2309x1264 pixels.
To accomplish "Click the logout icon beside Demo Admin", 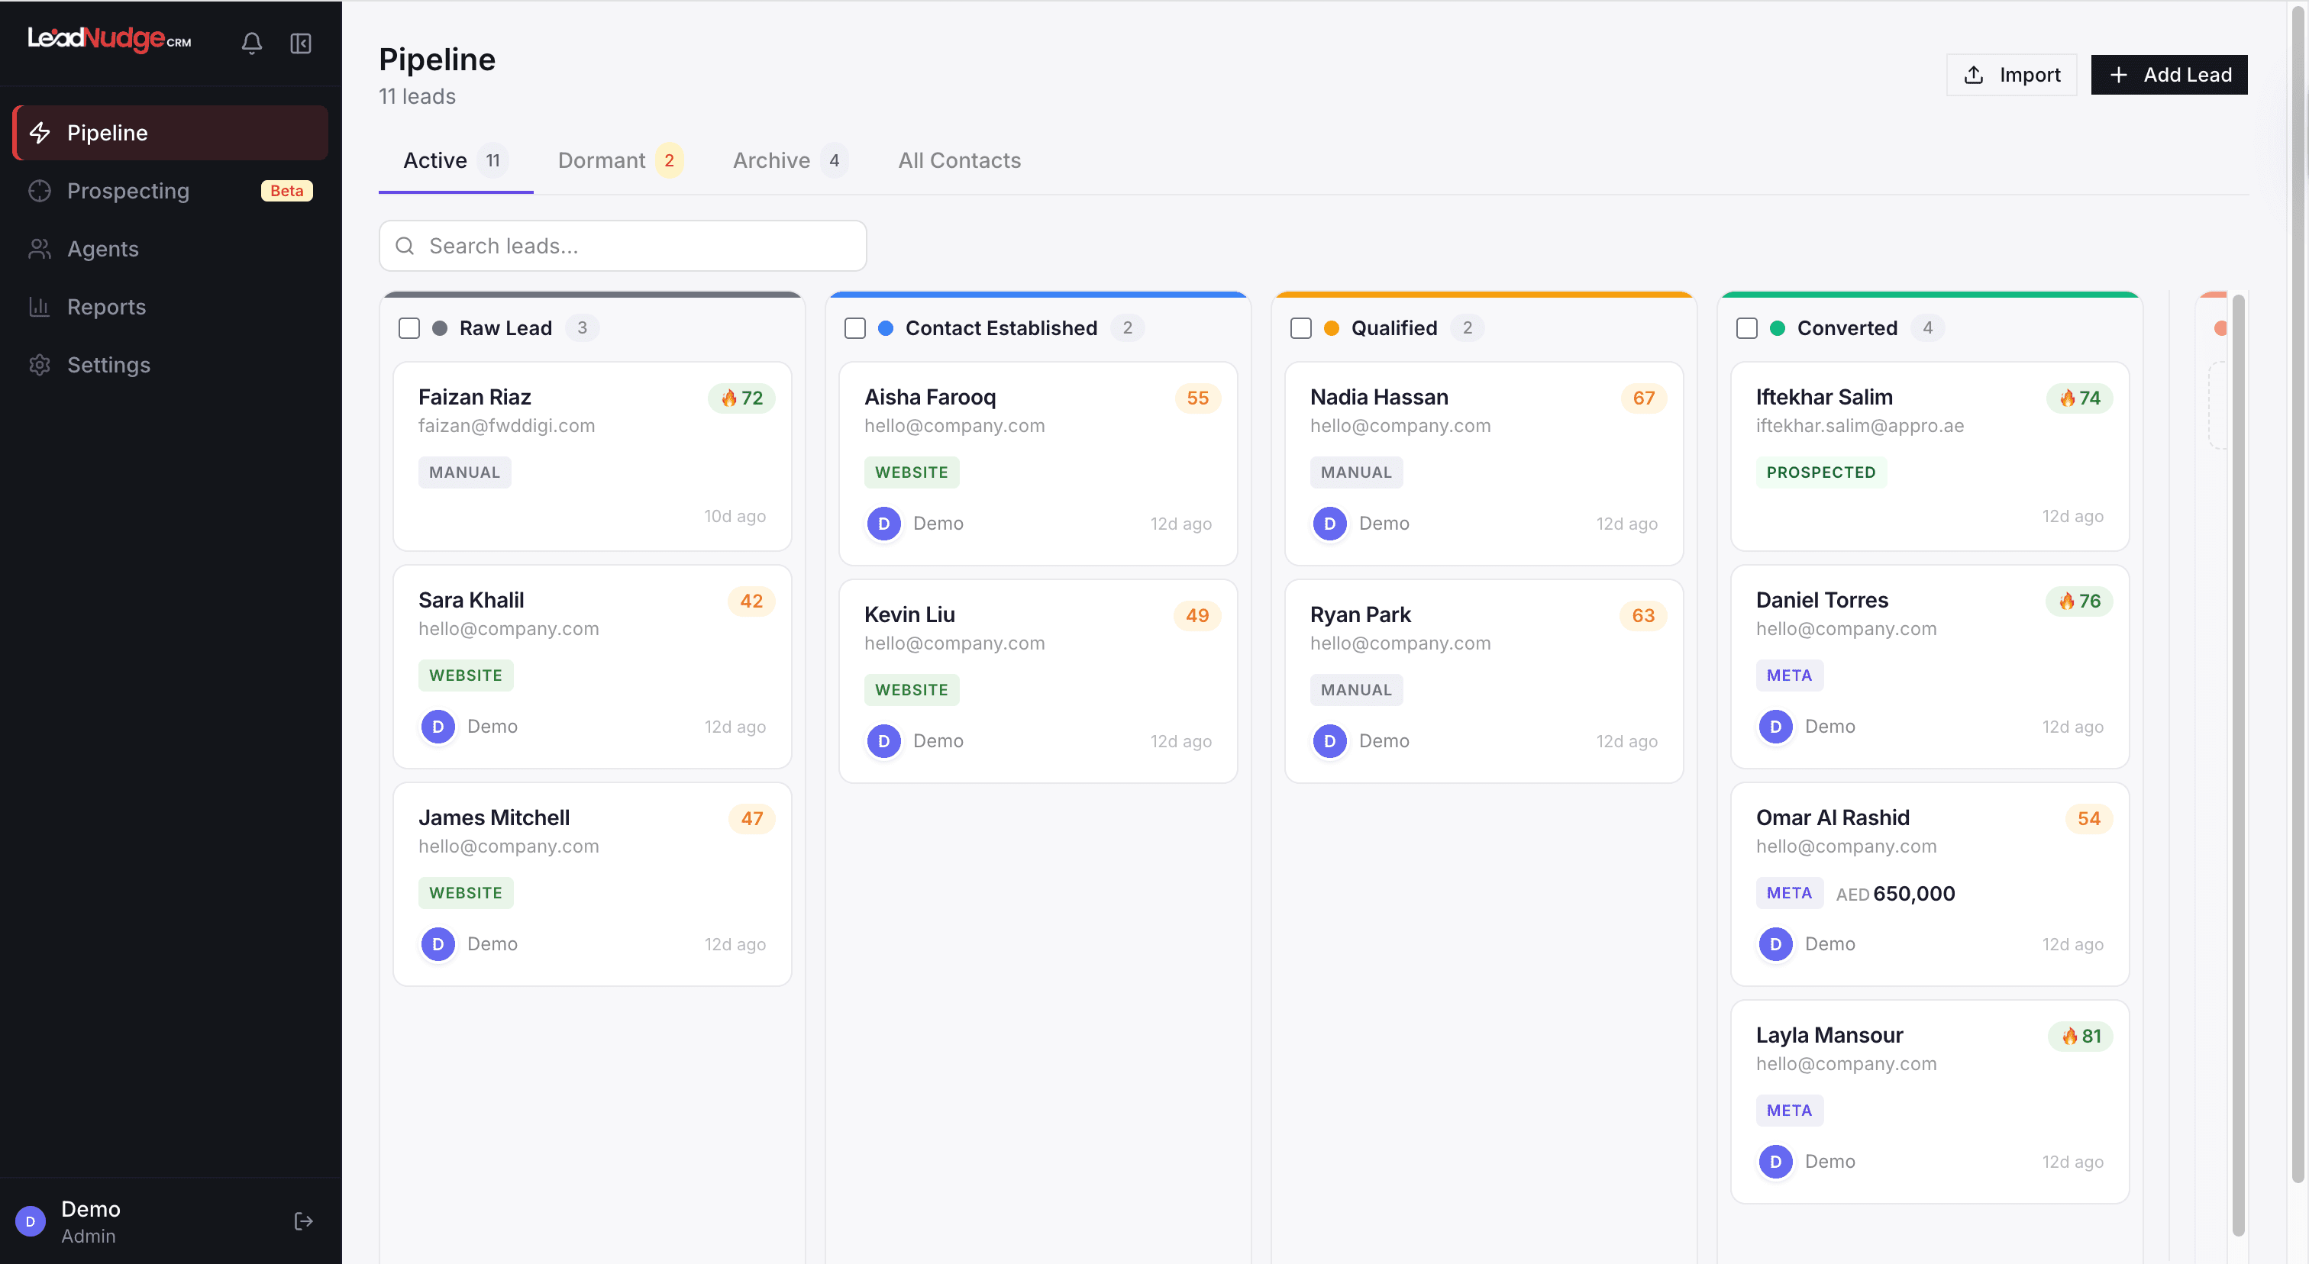I will point(303,1221).
